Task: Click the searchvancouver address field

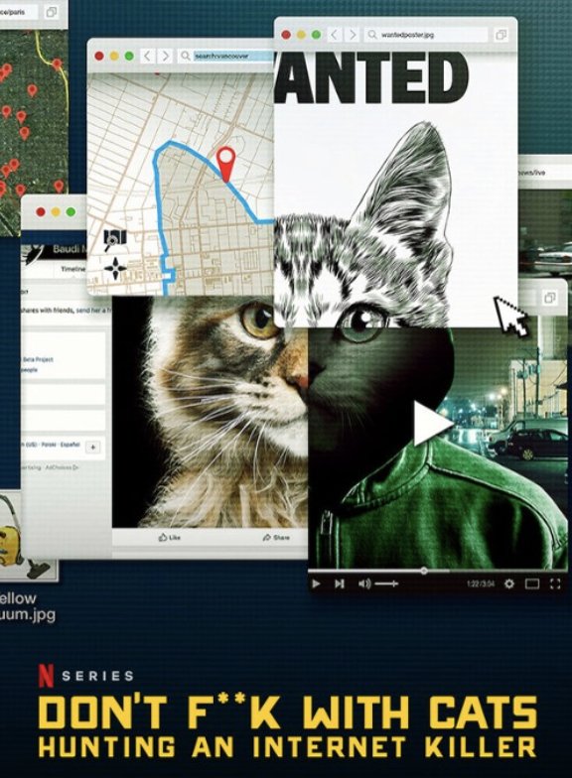Action: [x=226, y=56]
